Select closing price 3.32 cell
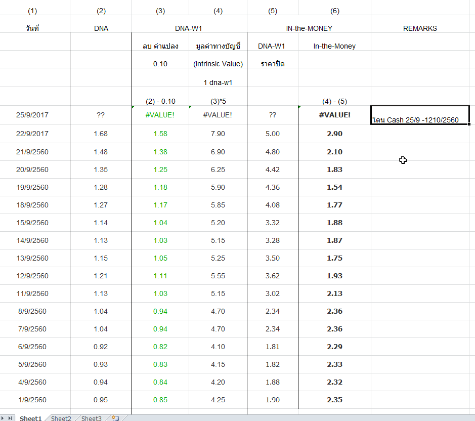 [x=273, y=223]
